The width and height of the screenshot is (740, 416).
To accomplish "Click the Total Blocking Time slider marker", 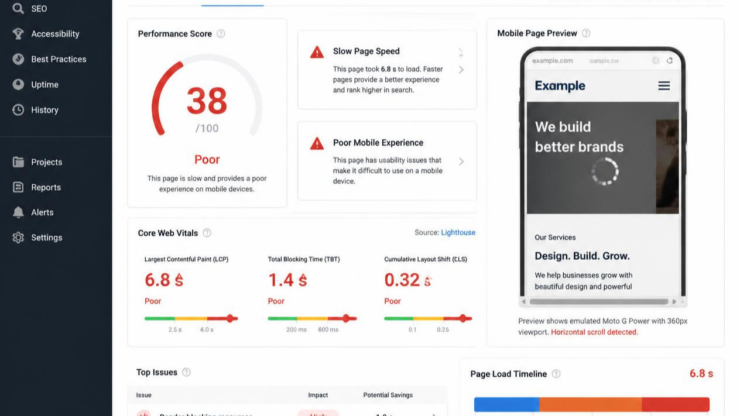I will [x=346, y=318].
